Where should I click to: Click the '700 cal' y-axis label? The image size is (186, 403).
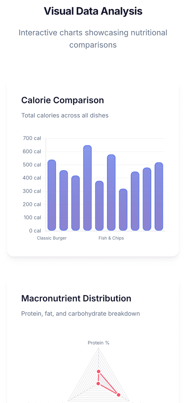coord(32,138)
